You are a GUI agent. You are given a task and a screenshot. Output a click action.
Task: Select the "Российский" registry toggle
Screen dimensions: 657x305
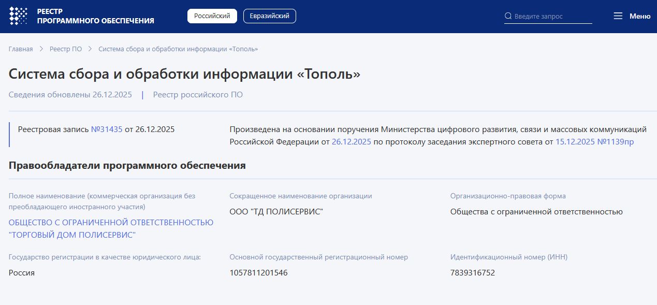point(212,16)
